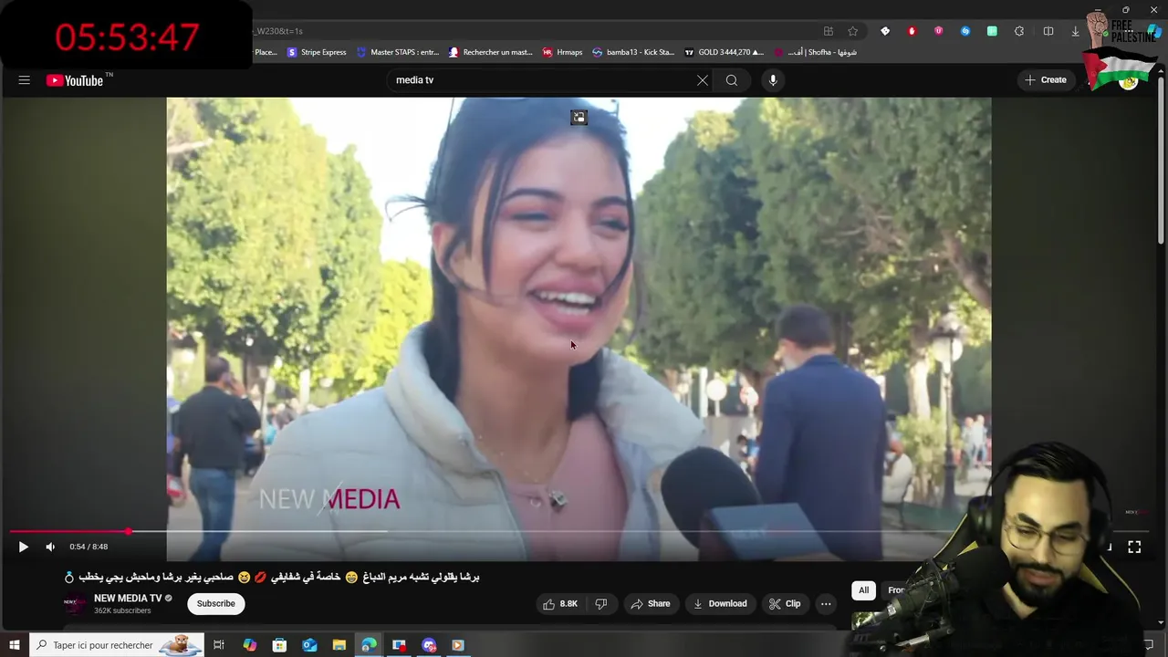
Task: Open the NEW MEDIA TV channel avatar
Action: (75, 603)
